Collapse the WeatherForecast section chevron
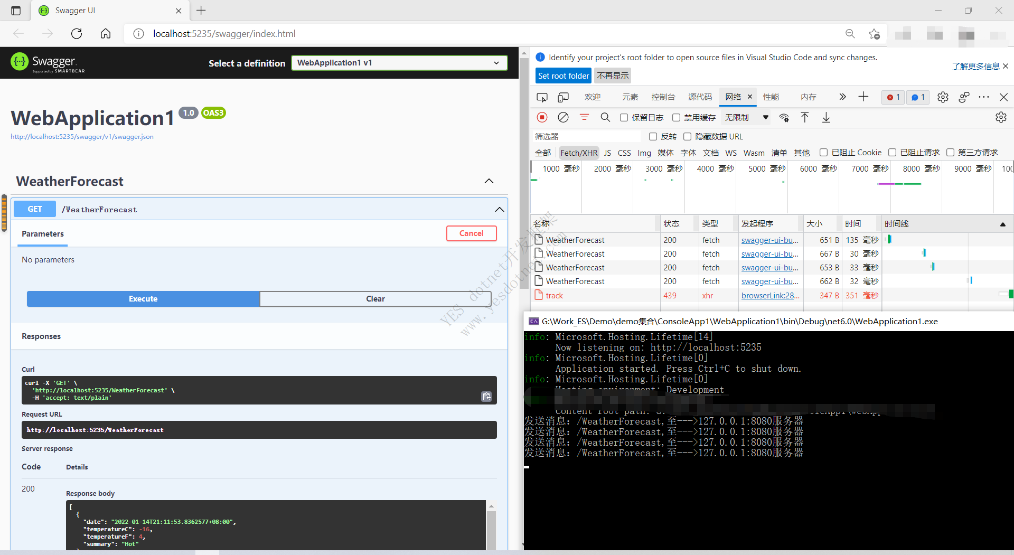 coord(489,181)
